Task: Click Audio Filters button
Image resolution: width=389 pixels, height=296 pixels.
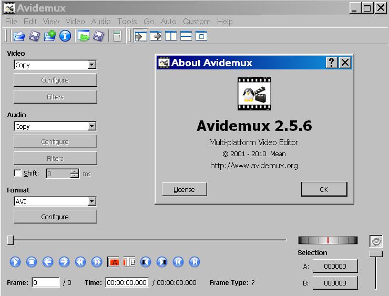Action: (x=55, y=158)
